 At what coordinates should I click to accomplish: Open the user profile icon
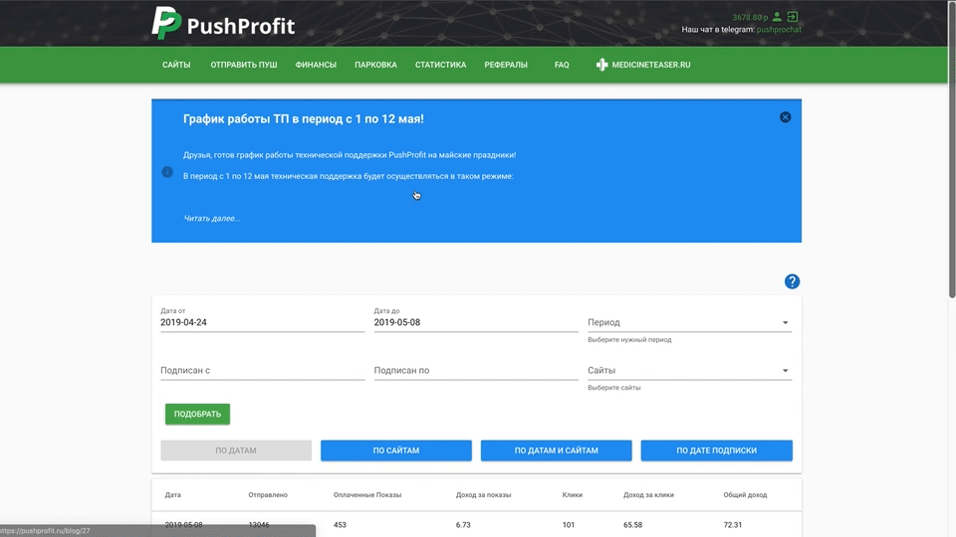click(x=777, y=17)
